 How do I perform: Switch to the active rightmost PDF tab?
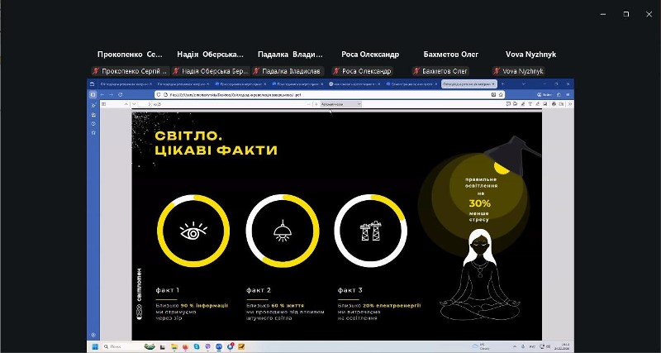point(468,84)
